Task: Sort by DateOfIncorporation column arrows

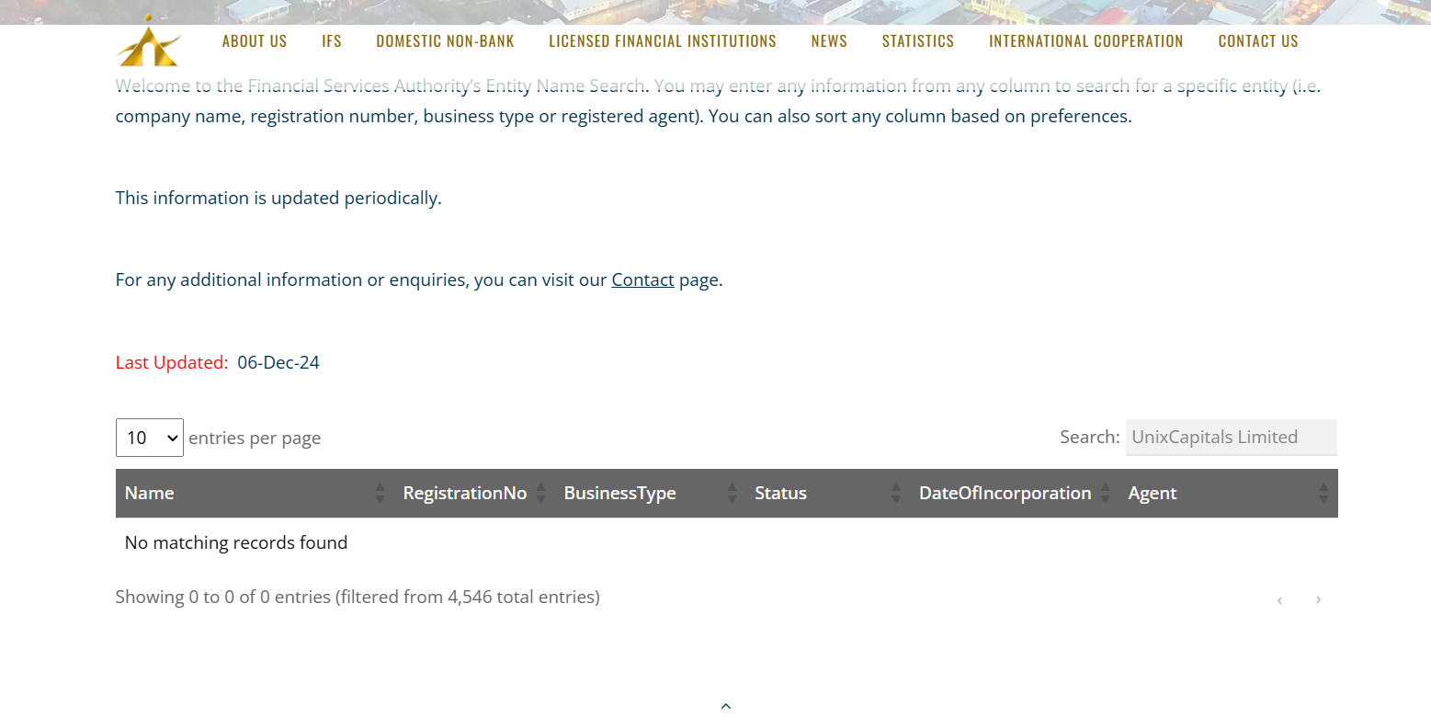Action: coord(1106,494)
